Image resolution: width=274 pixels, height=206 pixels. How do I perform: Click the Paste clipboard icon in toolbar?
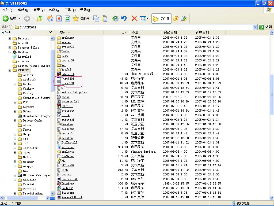pos(105,19)
